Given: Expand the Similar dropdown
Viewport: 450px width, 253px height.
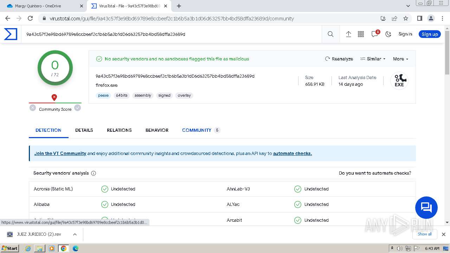Looking at the screenshot, I should pos(373,59).
